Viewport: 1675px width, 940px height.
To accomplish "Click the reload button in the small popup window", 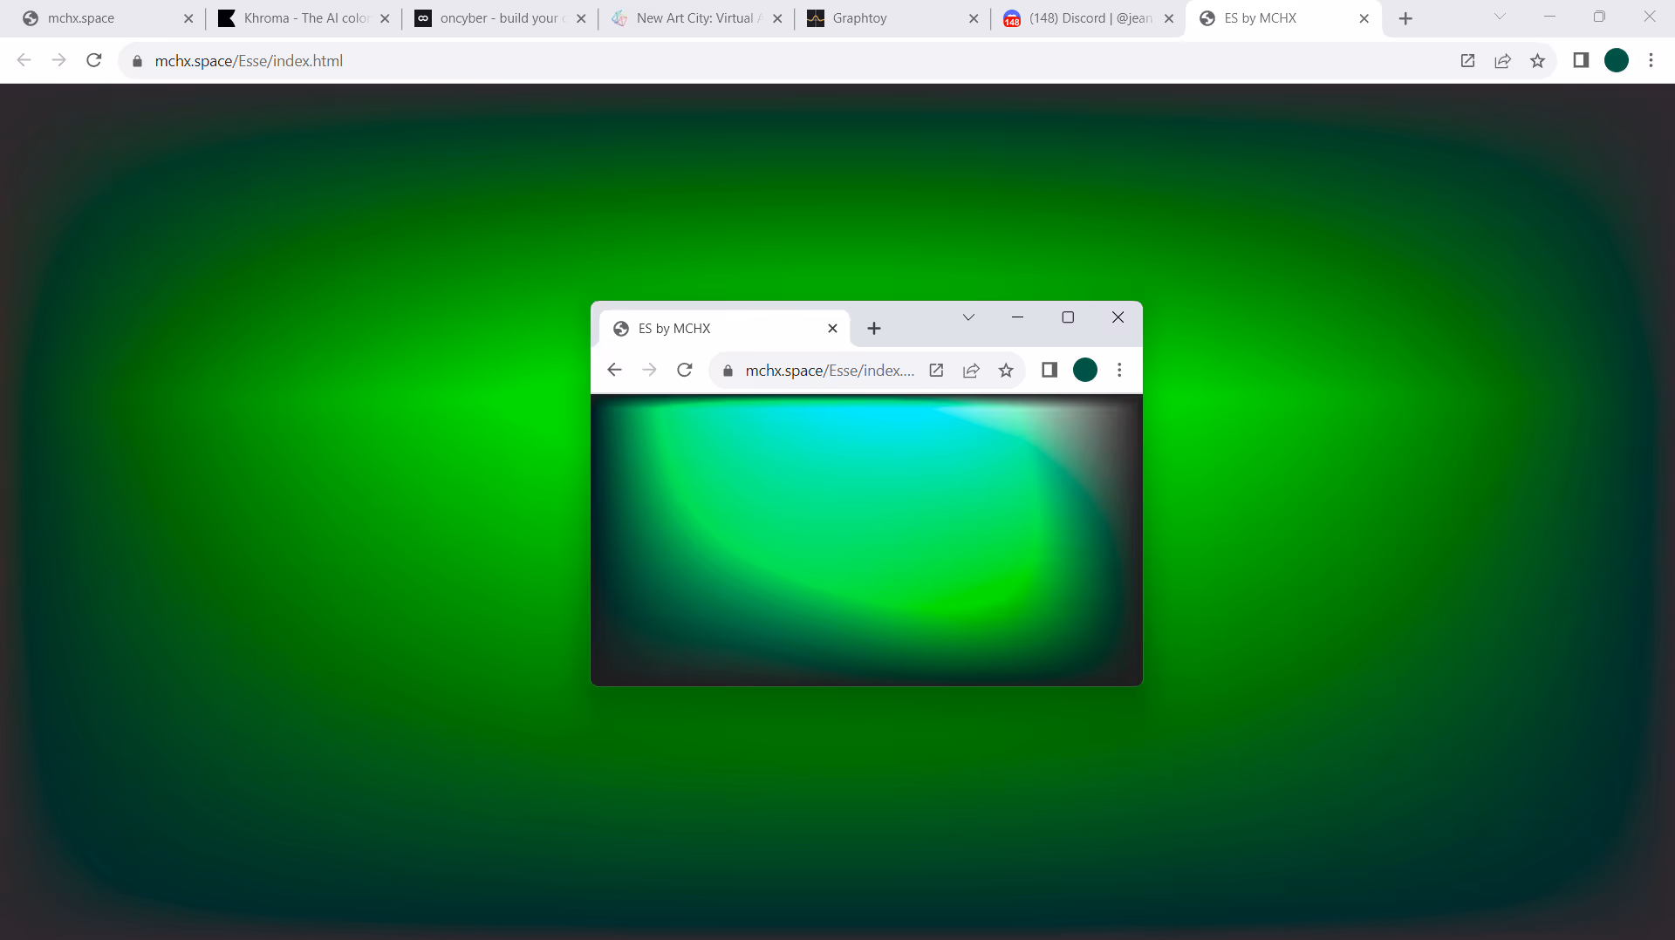I will [x=685, y=370].
